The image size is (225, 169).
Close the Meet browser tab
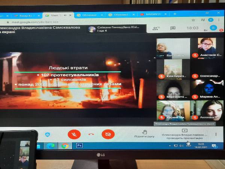(x=70, y=15)
